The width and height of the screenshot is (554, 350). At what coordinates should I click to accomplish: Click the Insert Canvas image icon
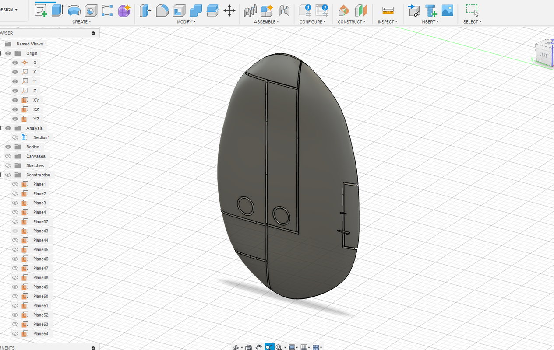pos(447,10)
